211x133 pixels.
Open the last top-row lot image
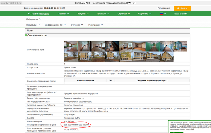click(x=180, y=46)
